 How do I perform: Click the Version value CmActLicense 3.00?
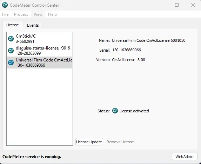click(128, 60)
